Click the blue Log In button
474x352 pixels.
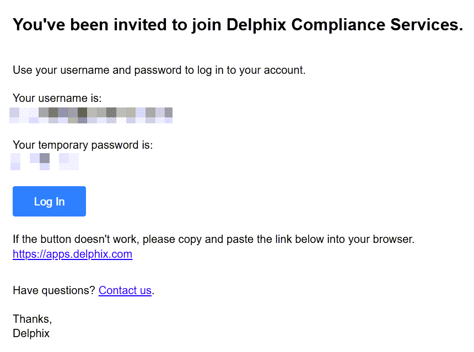[x=49, y=202]
